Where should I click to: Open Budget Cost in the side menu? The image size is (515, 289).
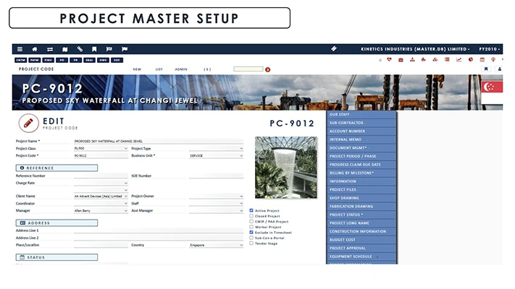coord(361,240)
